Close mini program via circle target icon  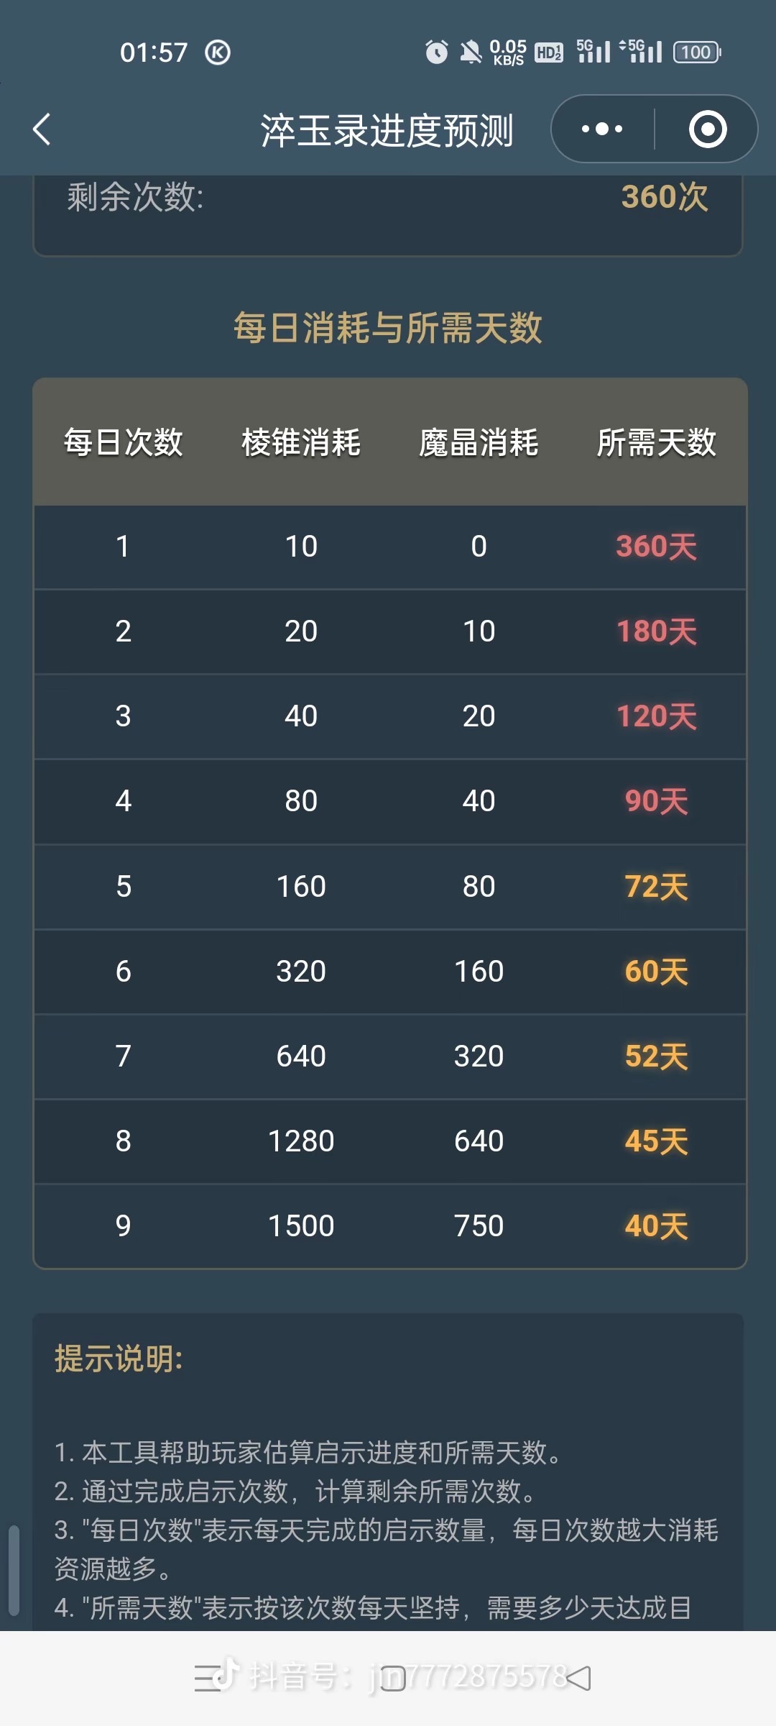pyautogui.click(x=708, y=129)
